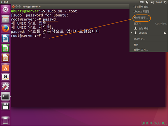Open the floppy disk drive icon in launcher
The width and height of the screenshot is (168, 126).
(5, 106)
